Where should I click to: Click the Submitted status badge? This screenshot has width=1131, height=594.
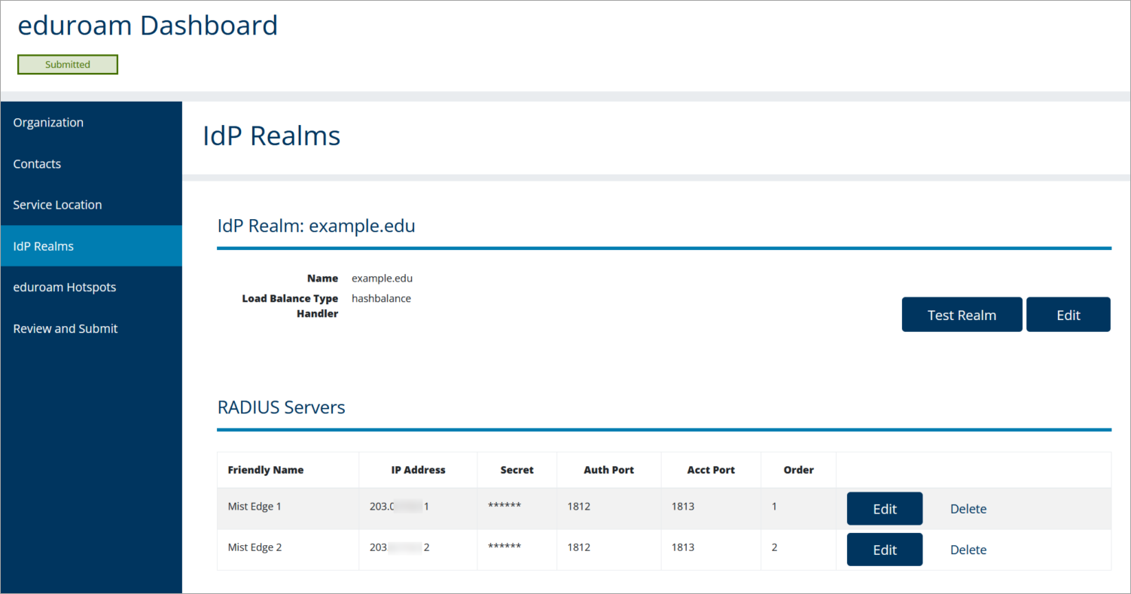68,65
